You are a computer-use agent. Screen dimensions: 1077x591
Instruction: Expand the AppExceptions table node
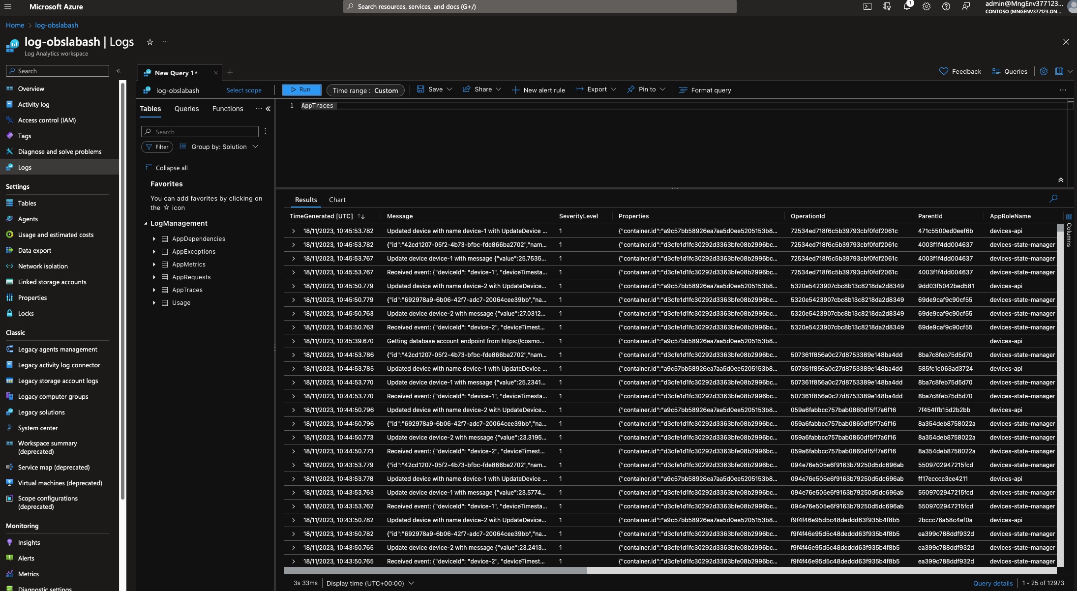tap(154, 252)
